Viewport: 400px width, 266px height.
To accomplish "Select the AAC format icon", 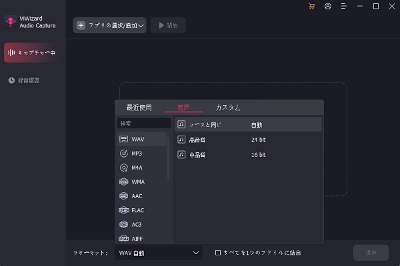I will (x=124, y=196).
